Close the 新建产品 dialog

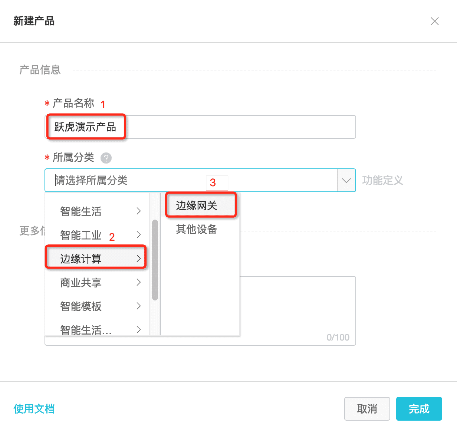pyautogui.click(x=434, y=21)
